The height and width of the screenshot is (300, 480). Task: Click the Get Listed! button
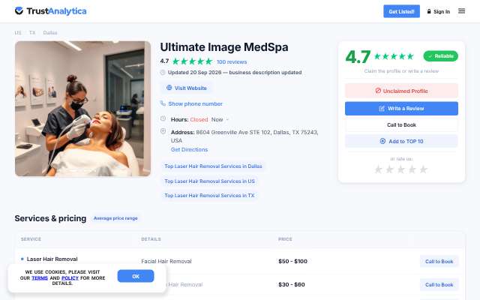coord(402,11)
